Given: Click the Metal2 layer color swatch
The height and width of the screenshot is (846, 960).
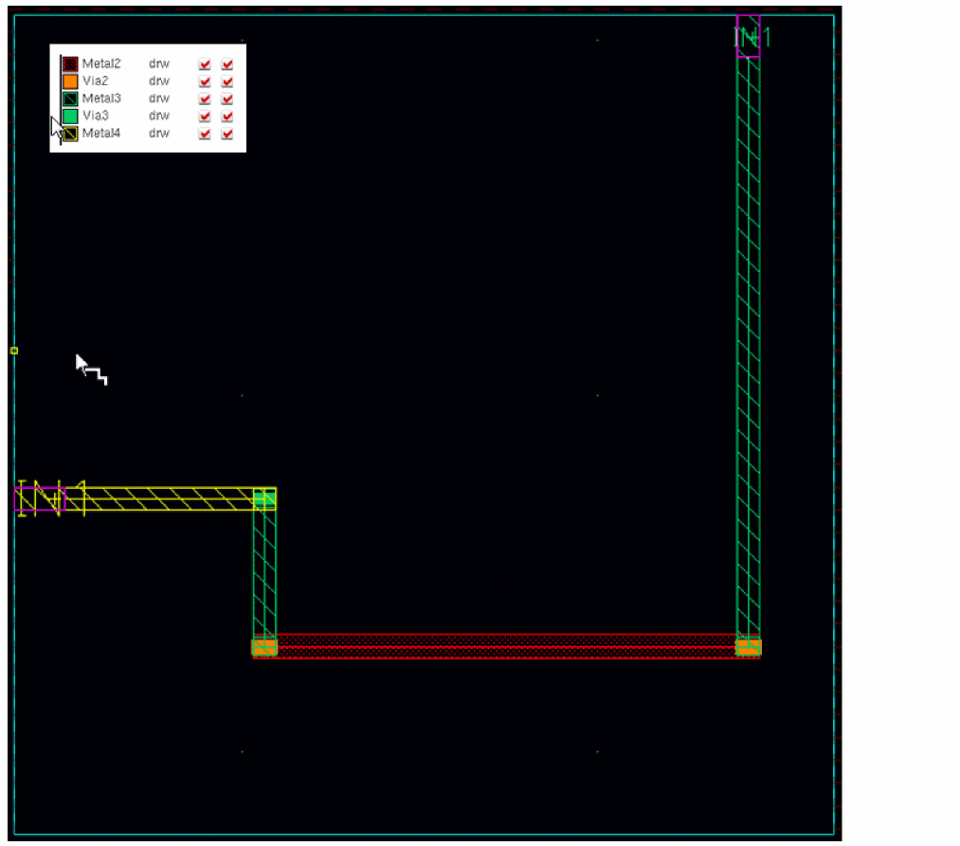Looking at the screenshot, I should 70,63.
